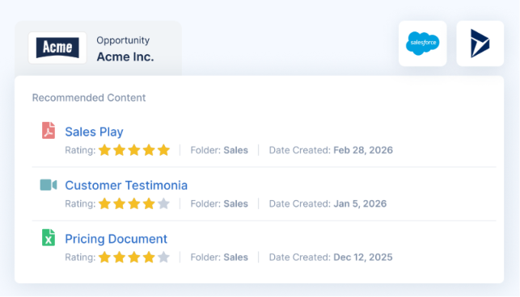Click the third star of Pricing Document rating

[134, 257]
